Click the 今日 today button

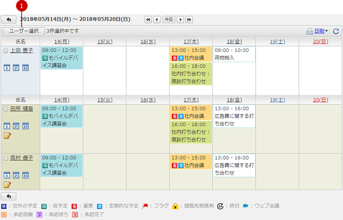(169, 20)
